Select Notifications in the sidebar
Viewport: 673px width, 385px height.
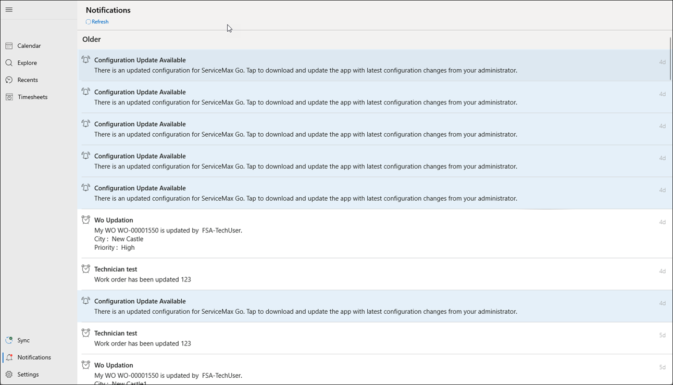point(39,357)
